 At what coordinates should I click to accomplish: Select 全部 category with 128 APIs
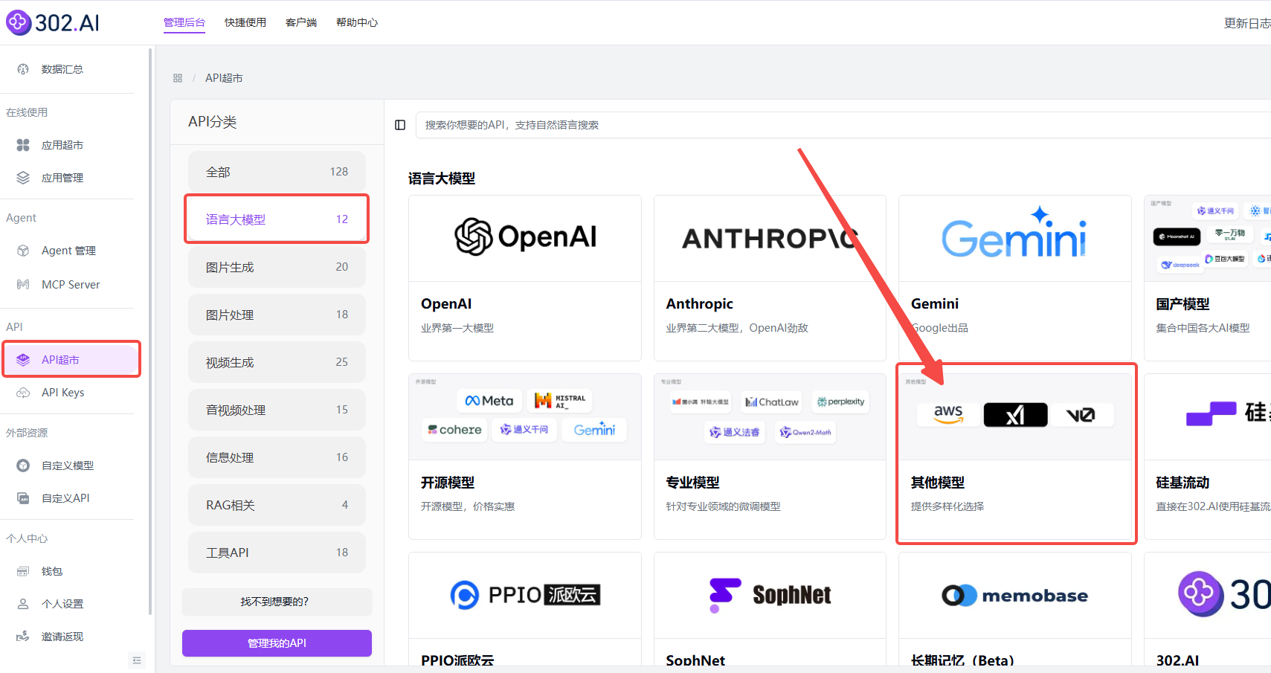tap(277, 172)
